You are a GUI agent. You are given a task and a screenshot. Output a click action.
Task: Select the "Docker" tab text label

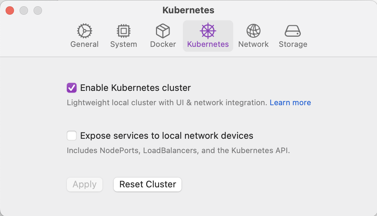coord(163,44)
